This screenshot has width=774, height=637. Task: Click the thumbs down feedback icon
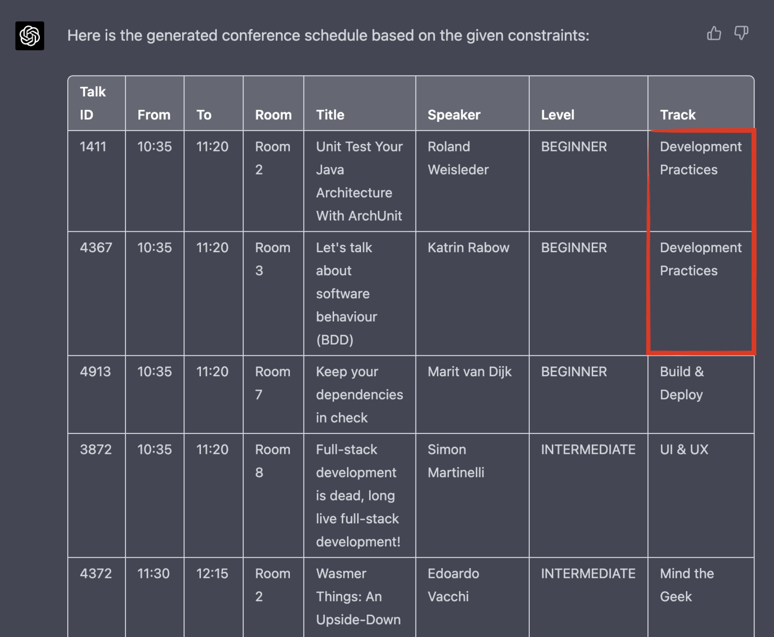[741, 33]
